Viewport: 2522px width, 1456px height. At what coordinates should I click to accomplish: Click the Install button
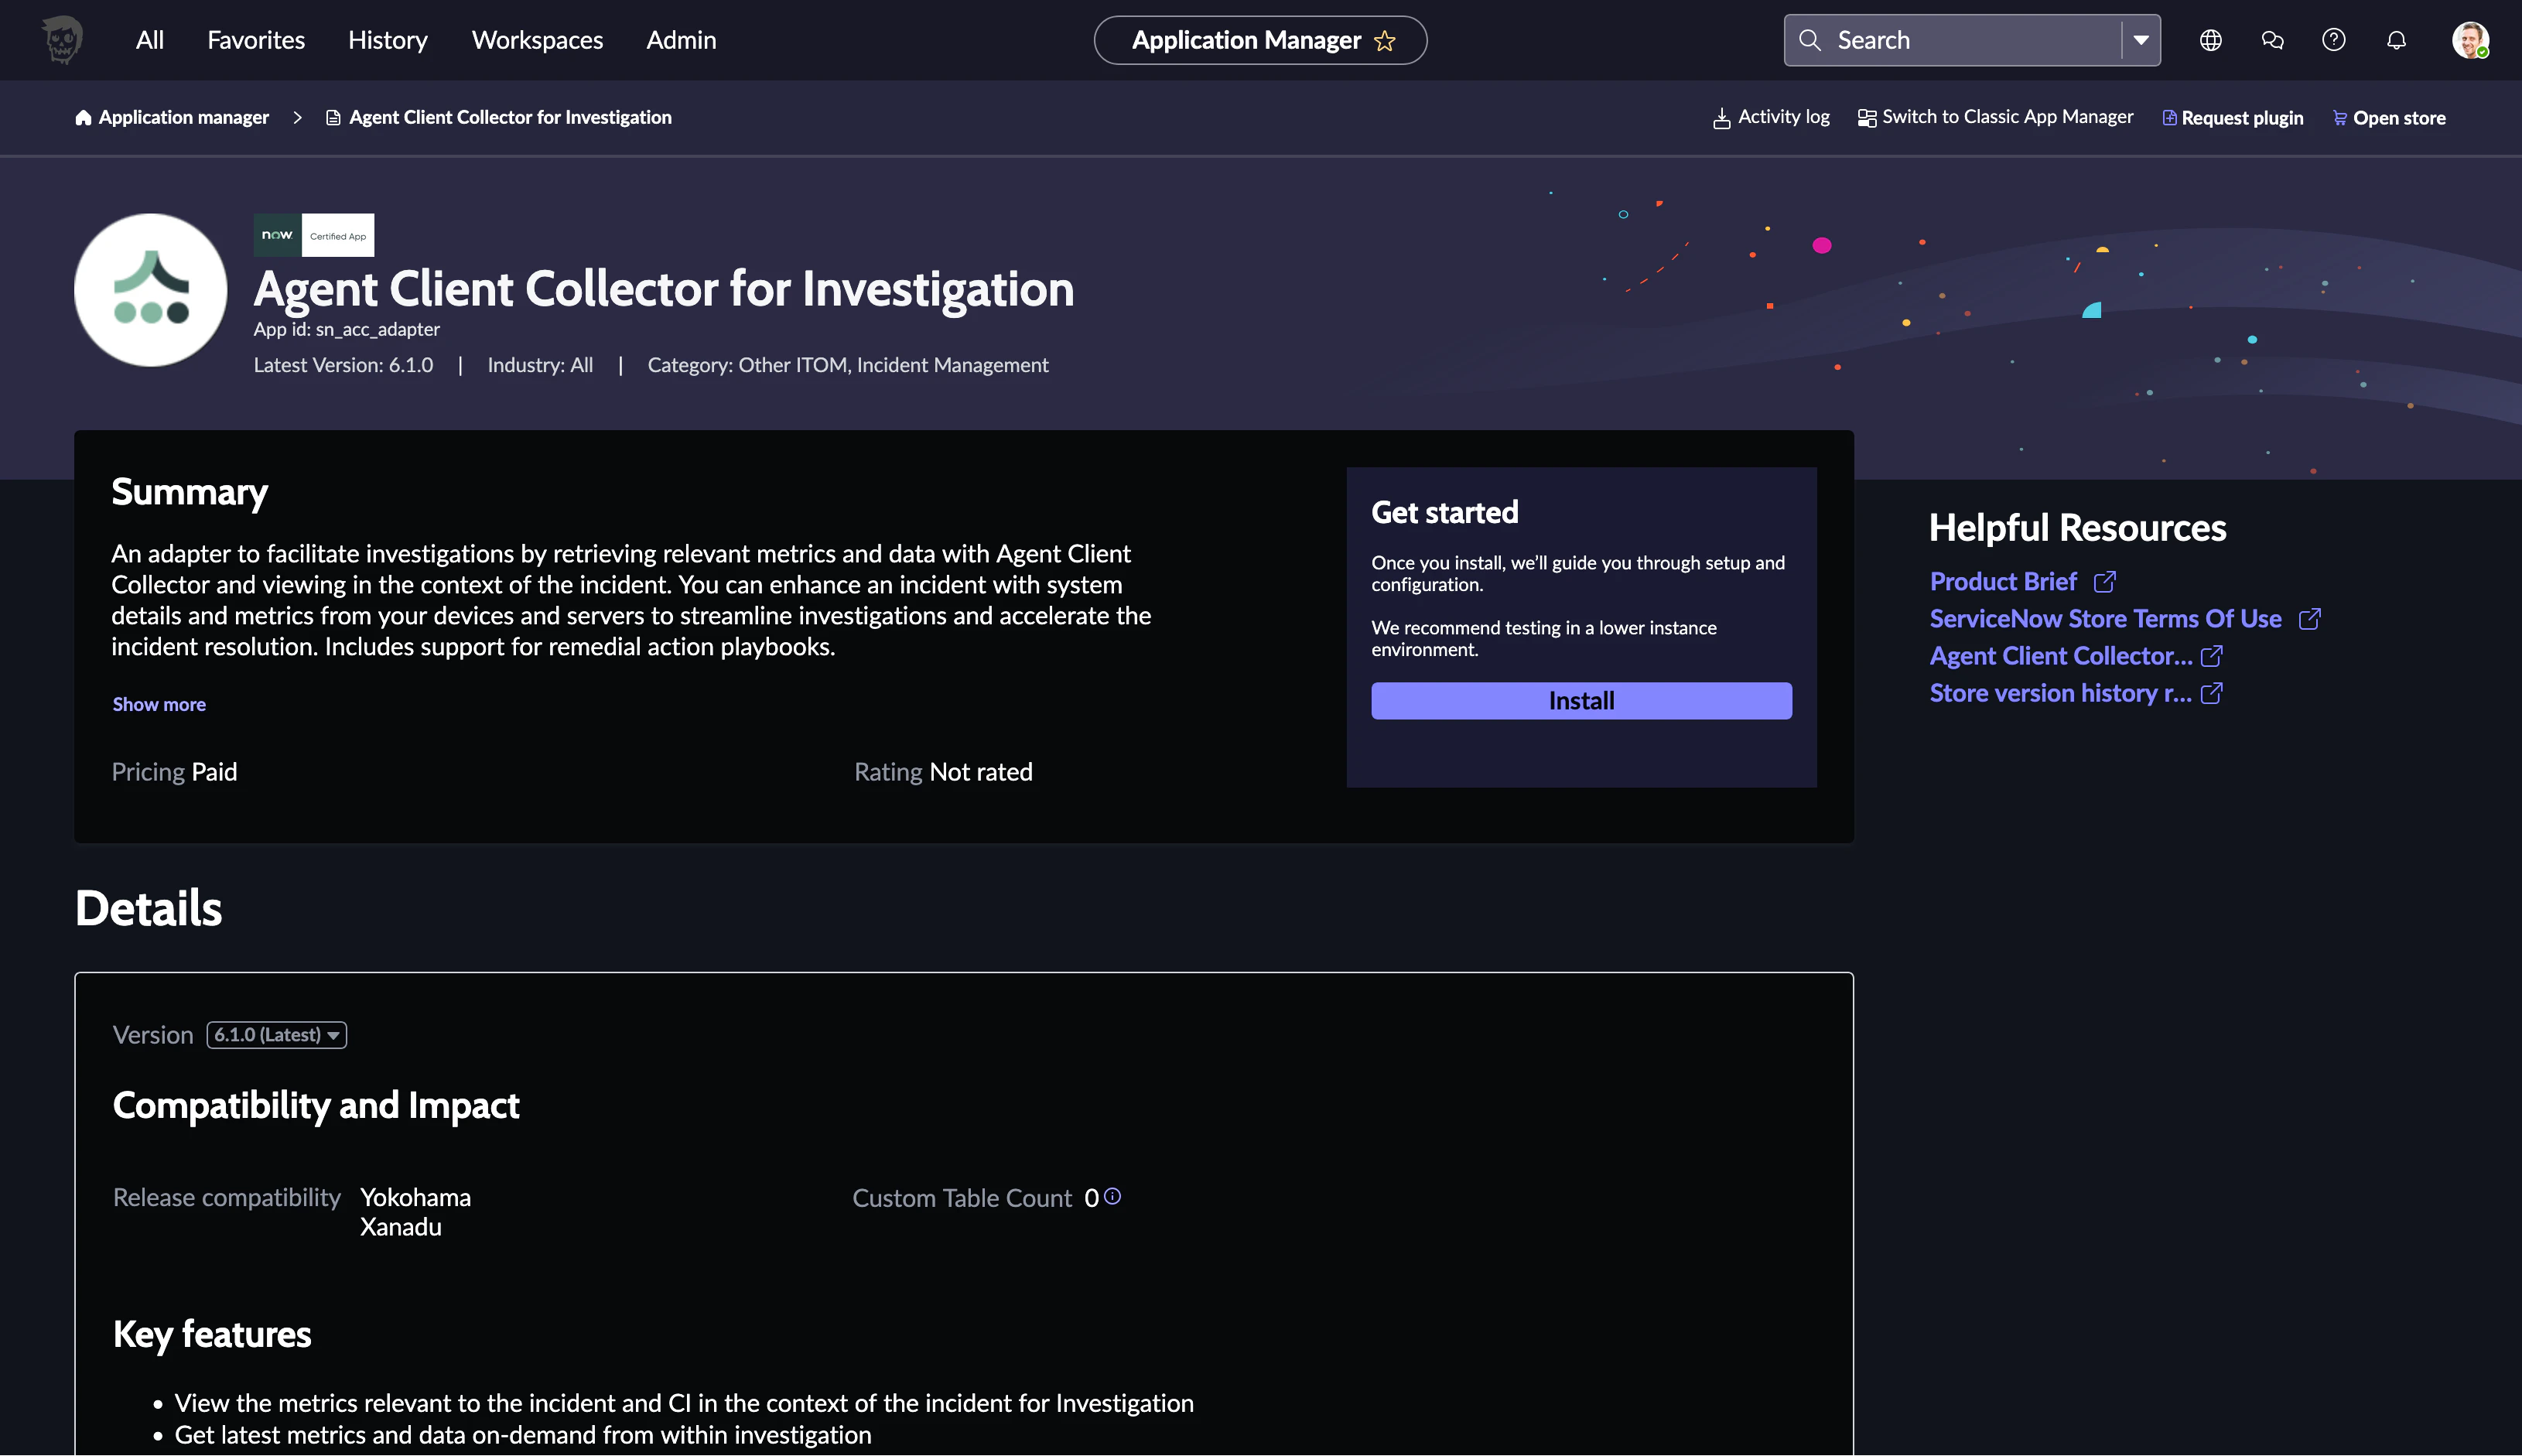pos(1581,701)
